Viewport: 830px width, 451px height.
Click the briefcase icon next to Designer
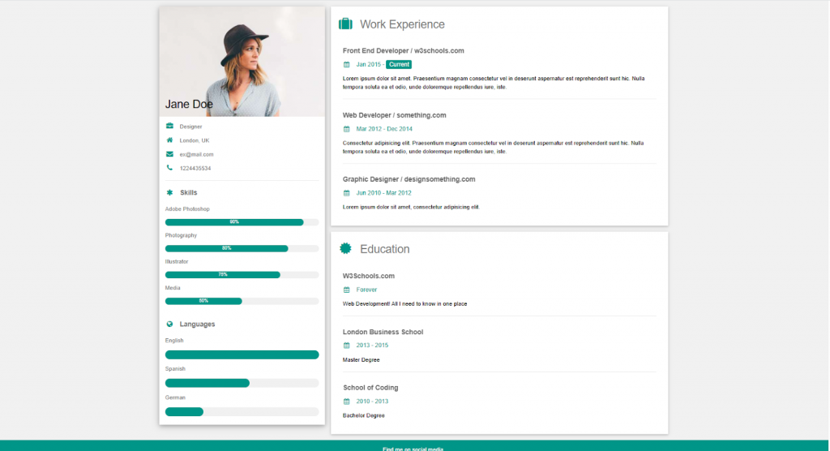[169, 126]
